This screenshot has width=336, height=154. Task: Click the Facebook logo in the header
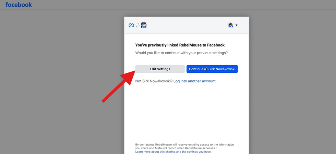click(19, 5)
